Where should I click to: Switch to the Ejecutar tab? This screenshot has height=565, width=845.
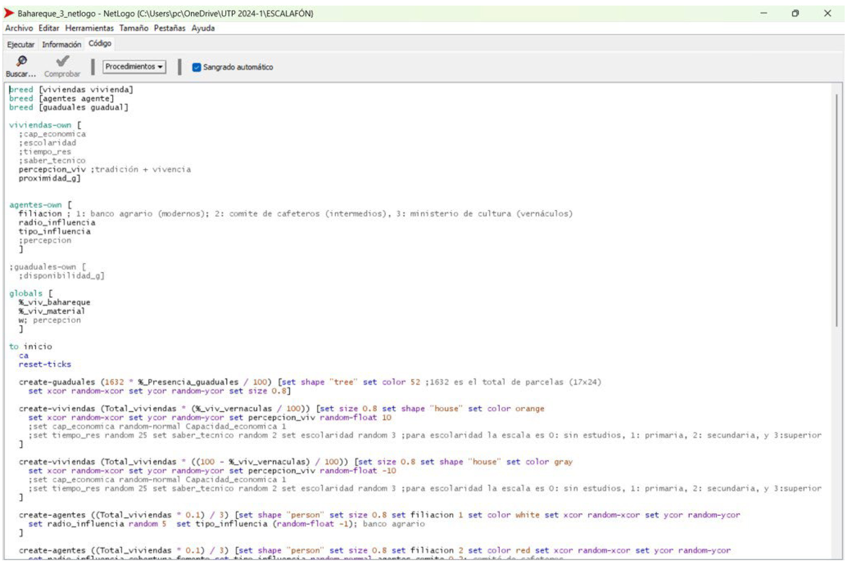21,44
